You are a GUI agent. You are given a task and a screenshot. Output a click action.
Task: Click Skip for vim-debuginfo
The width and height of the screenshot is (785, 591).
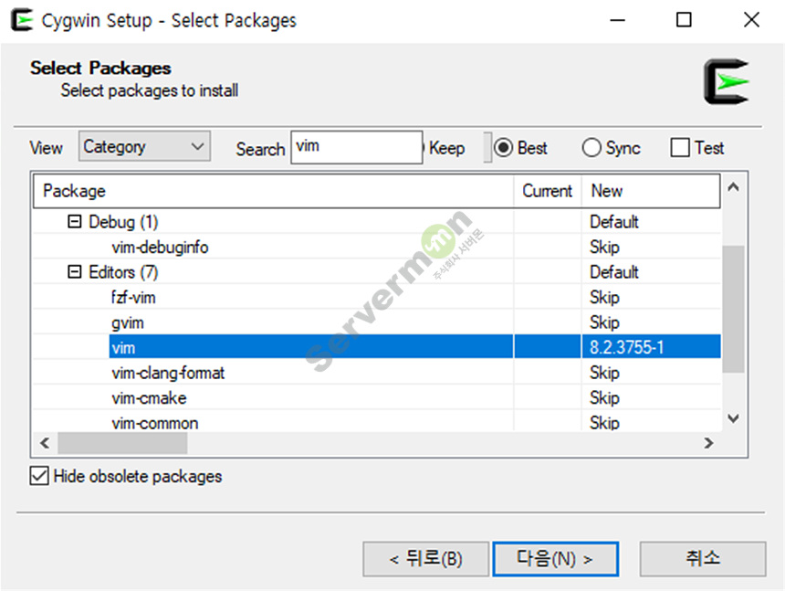[x=604, y=247]
